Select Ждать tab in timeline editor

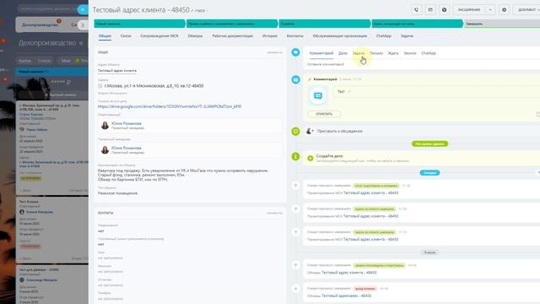(x=393, y=53)
